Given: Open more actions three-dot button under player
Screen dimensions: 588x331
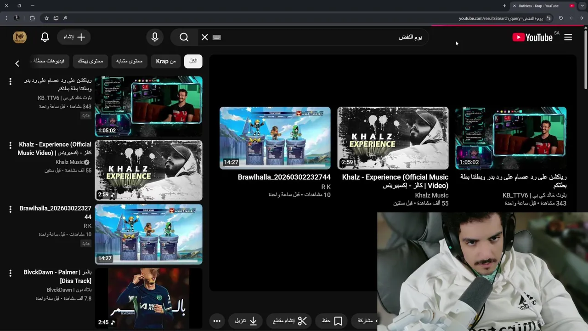Looking at the screenshot, I should (x=217, y=321).
